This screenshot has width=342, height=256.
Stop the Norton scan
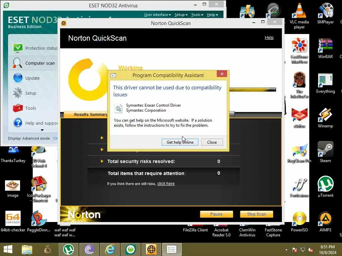pyautogui.click(x=256, y=214)
